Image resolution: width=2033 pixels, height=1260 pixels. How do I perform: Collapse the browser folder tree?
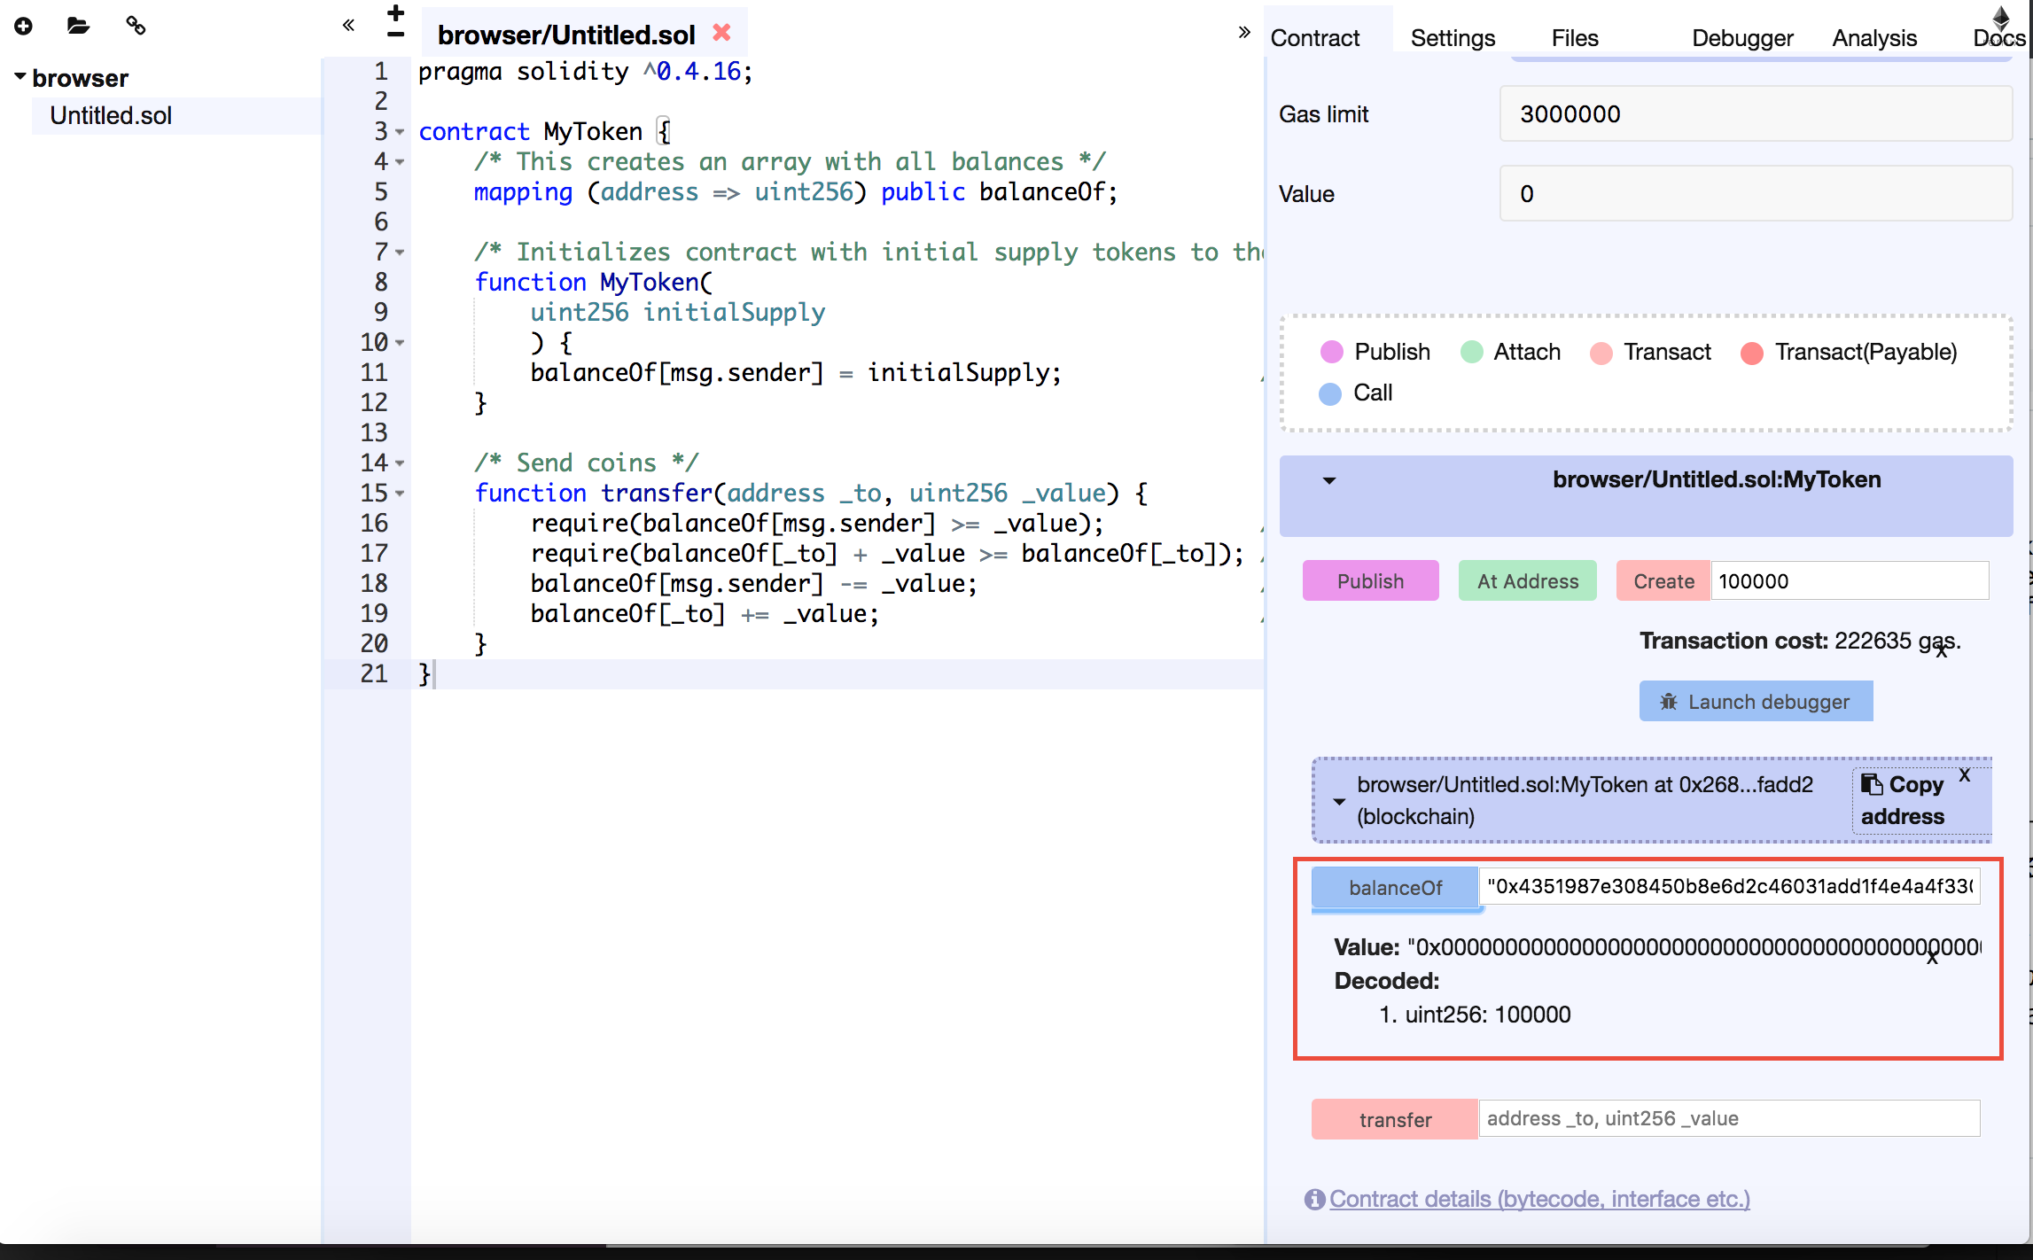(19, 77)
